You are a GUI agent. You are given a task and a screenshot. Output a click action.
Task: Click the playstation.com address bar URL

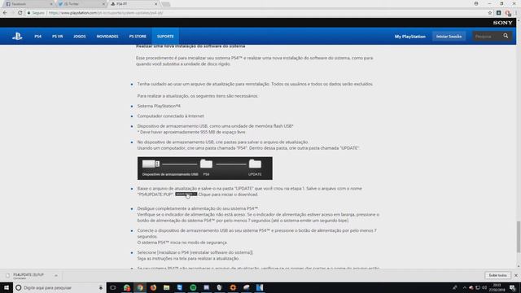[x=106, y=13]
